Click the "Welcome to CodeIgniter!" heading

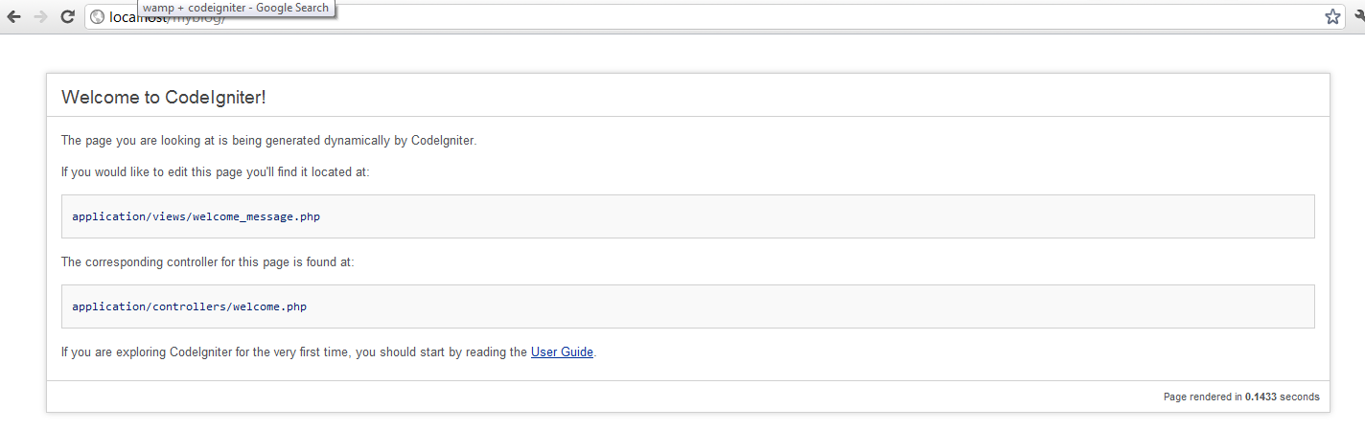(x=163, y=98)
